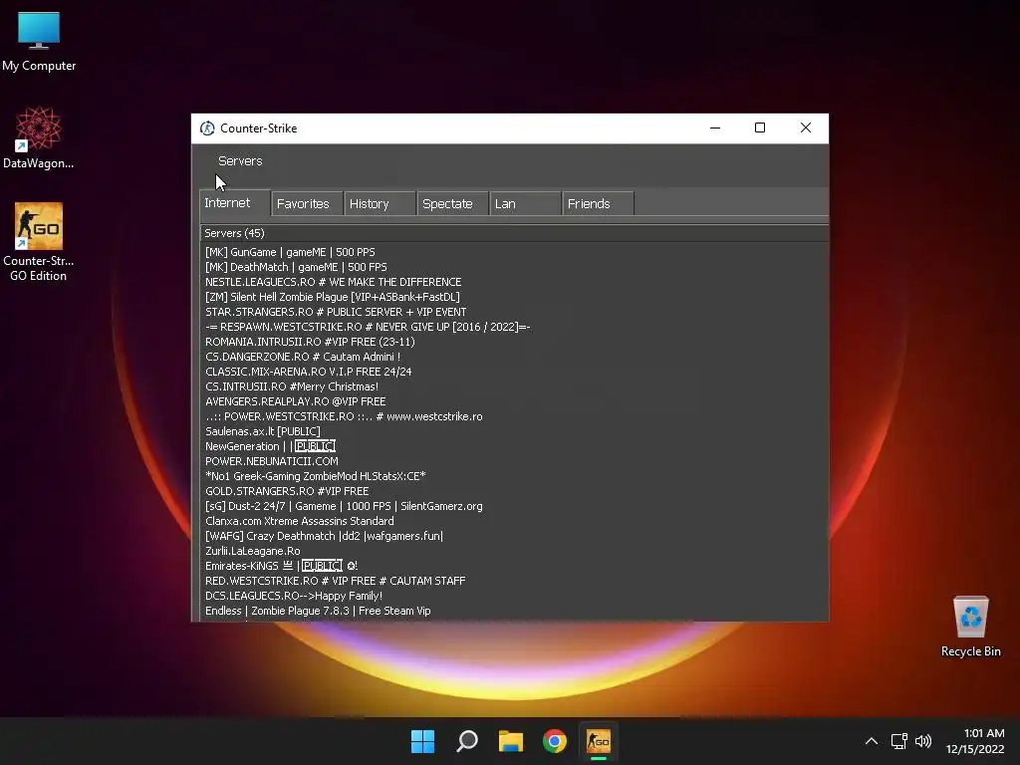Image resolution: width=1020 pixels, height=765 pixels.
Task: Switch to the History tab
Action: [x=380, y=204]
